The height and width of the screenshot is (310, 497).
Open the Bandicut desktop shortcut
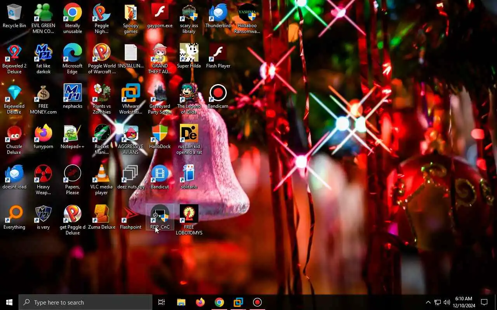pos(160,177)
